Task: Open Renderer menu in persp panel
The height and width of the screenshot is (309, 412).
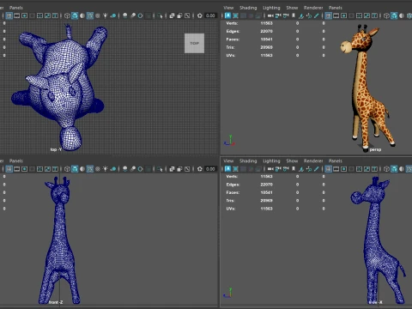Action: tap(313, 8)
